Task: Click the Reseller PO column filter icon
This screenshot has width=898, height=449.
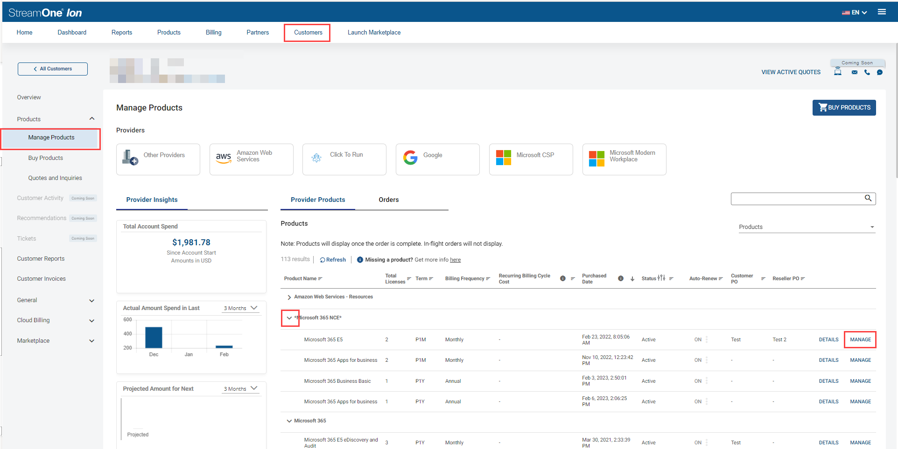Action: click(803, 279)
